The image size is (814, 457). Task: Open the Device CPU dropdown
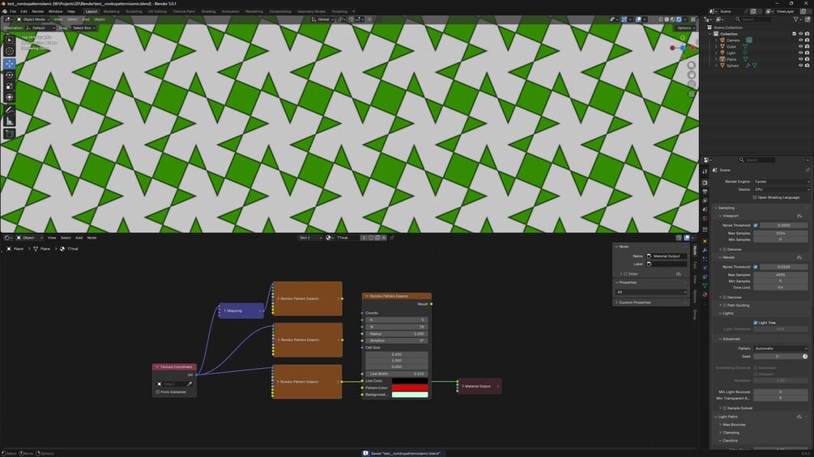pyautogui.click(x=782, y=189)
